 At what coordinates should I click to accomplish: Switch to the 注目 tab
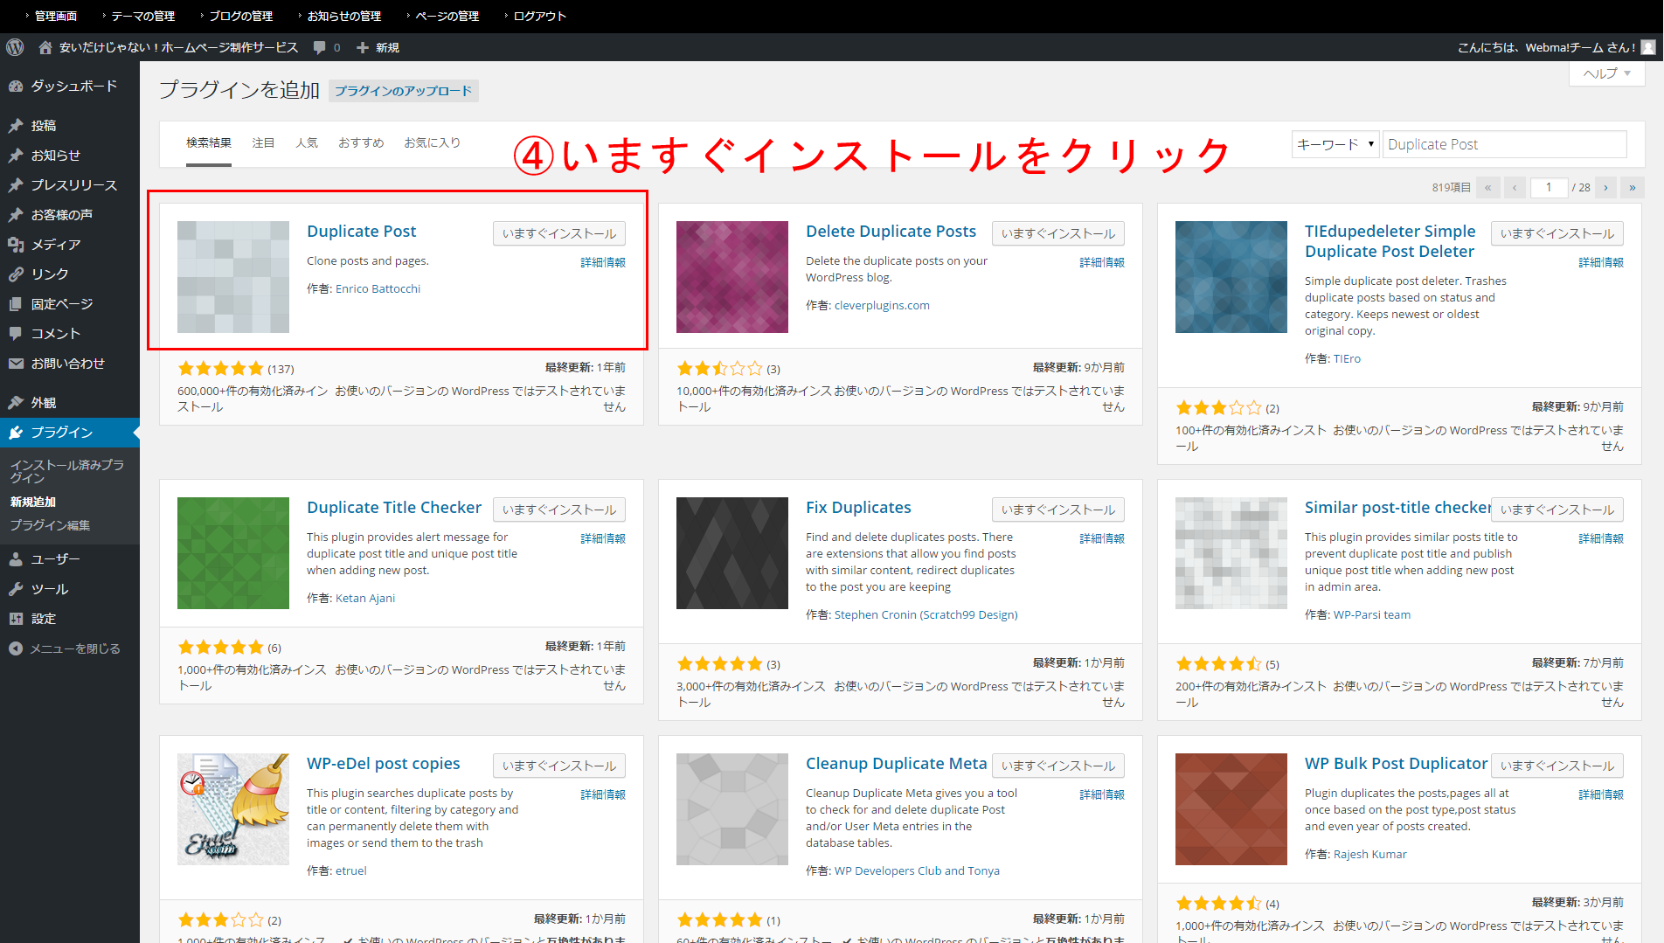pos(263,142)
